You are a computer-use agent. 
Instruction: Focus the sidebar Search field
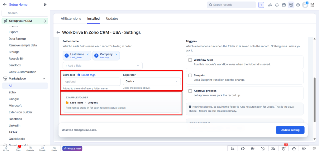pos(25,13)
